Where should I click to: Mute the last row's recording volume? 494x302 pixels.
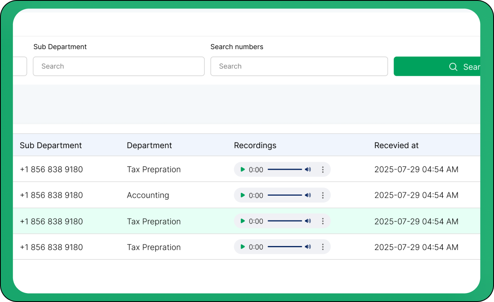[x=308, y=247]
